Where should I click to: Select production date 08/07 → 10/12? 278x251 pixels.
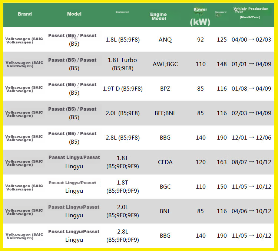(x=251, y=162)
